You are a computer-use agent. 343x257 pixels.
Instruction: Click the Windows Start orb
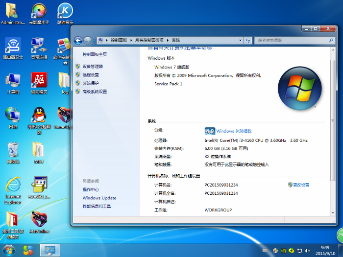pyautogui.click(x=9, y=250)
